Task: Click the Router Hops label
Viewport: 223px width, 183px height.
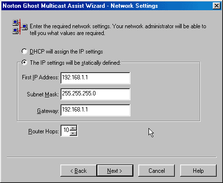Action: pos(43,131)
